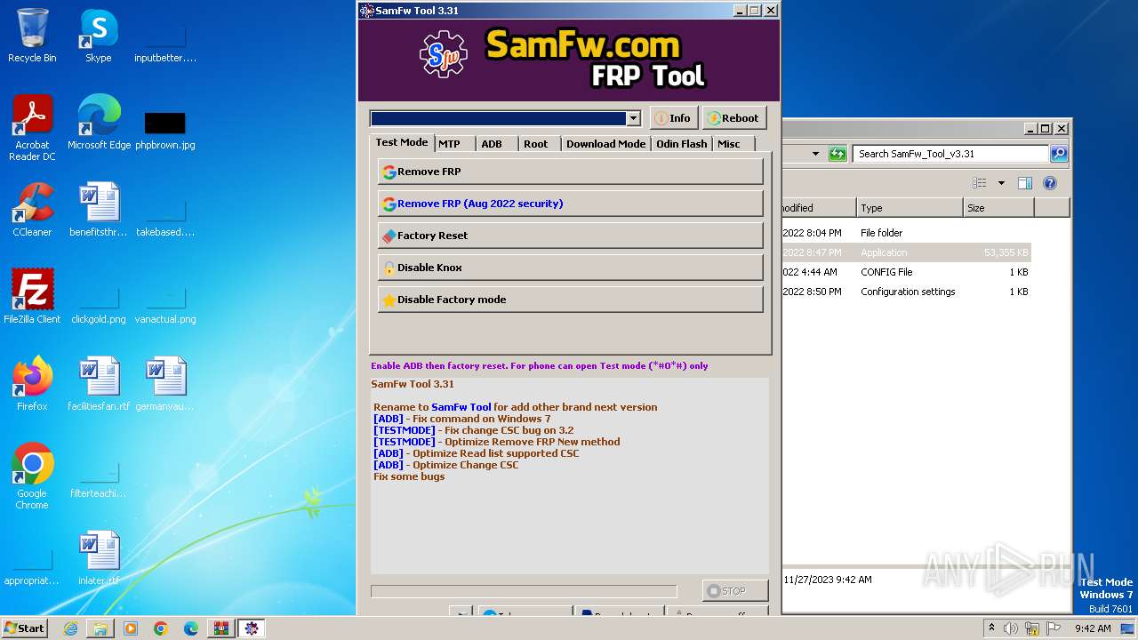Click the taskbar clock 9:42 AM

(1093, 628)
